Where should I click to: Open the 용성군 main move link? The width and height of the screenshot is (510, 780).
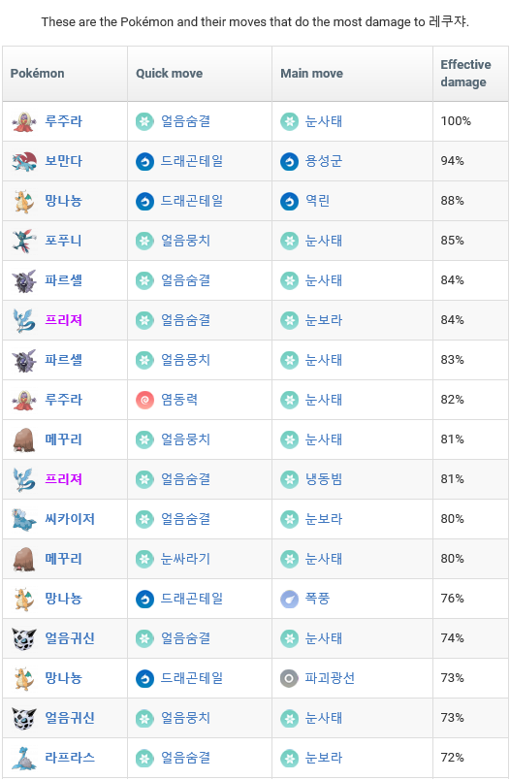pos(324,161)
